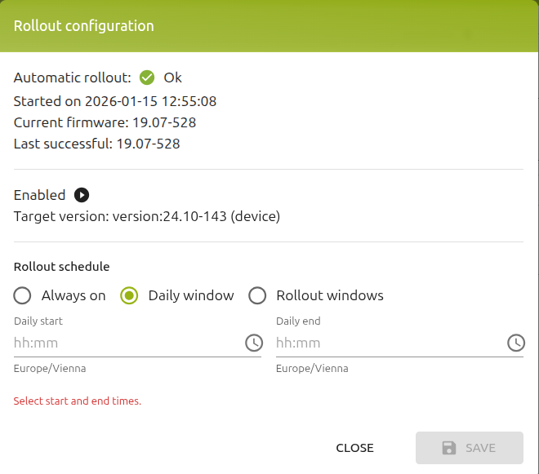Click the Rollout windows label text
539x474 pixels.
[330, 295]
